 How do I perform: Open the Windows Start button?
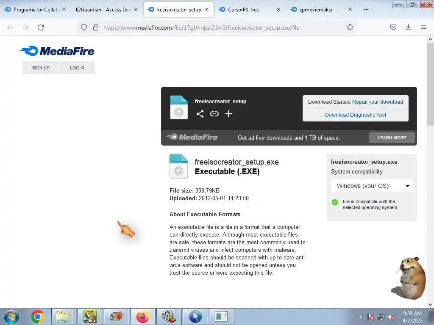point(11,317)
